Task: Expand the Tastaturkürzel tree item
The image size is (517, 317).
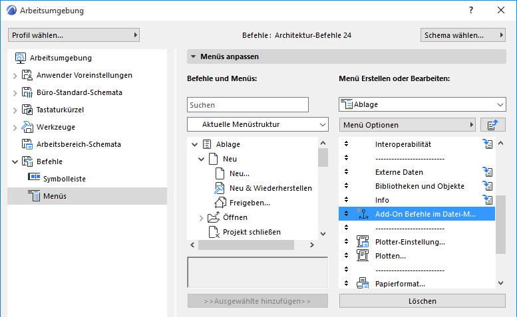Action: coord(15,110)
